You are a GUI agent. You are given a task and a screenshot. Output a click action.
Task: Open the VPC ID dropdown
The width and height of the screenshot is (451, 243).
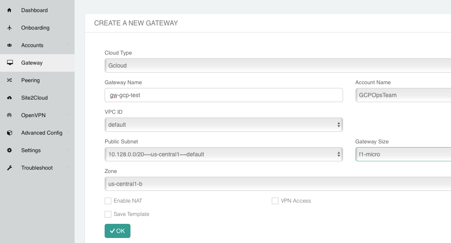pos(223,125)
